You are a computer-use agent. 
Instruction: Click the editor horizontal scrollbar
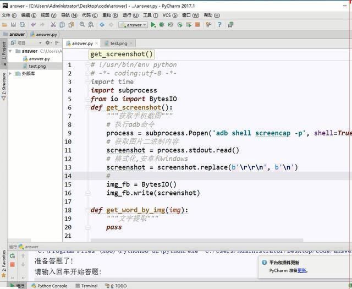point(197,240)
